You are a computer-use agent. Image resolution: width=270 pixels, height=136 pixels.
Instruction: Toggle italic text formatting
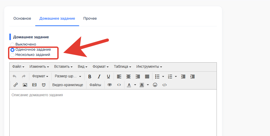click(x=99, y=77)
